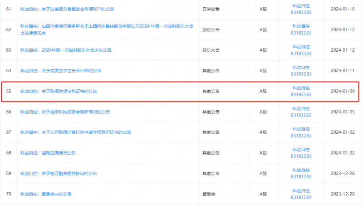
Task: Select date 2024-01-02 in row 68
Action: [343, 153]
